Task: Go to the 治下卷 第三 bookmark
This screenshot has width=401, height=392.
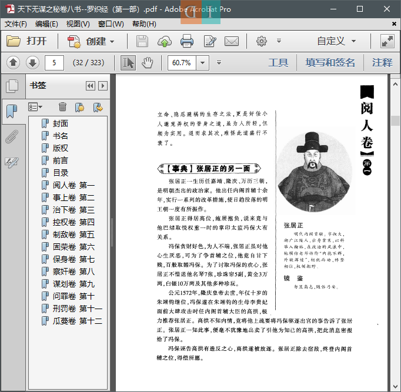Action: (73, 210)
